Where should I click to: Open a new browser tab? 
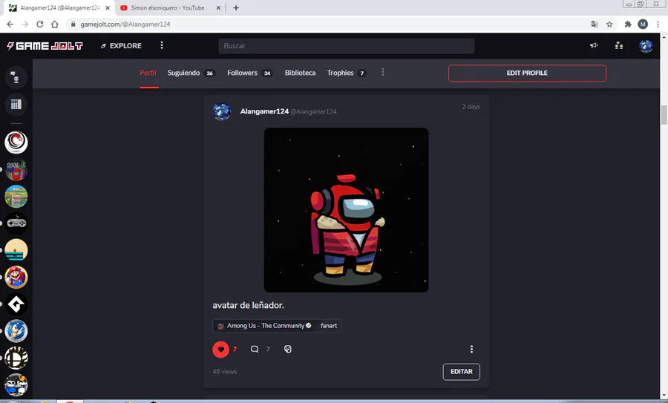[x=236, y=7]
